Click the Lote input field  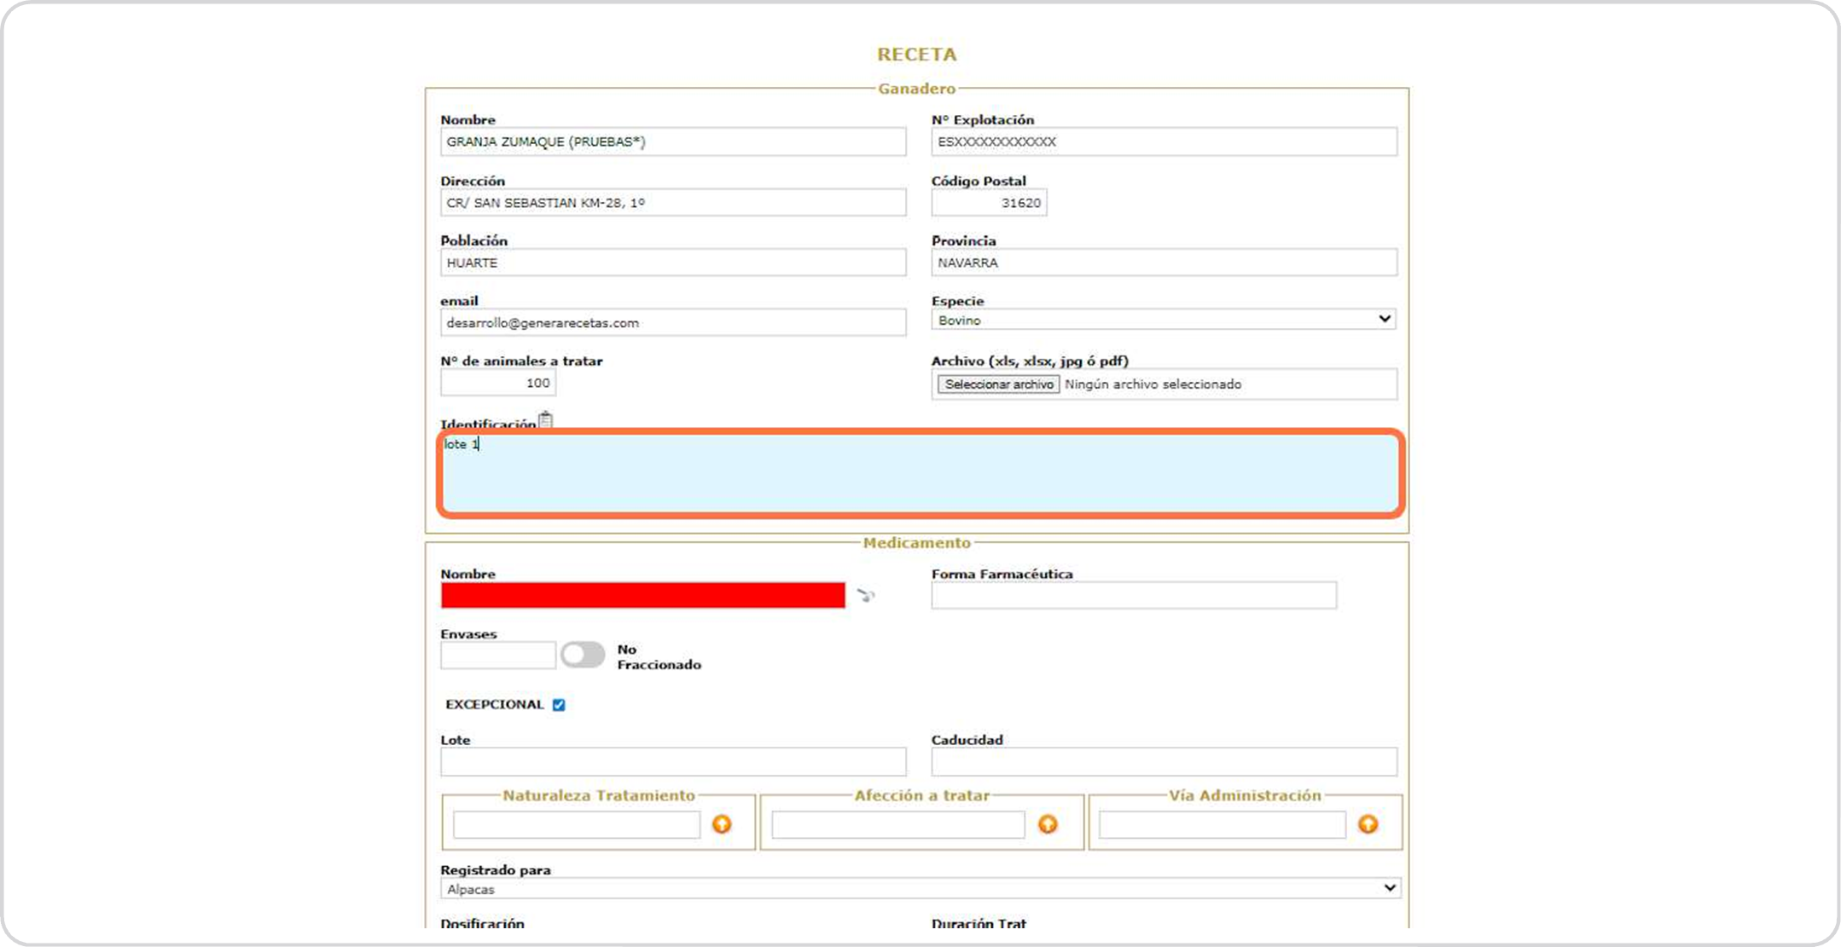672,761
